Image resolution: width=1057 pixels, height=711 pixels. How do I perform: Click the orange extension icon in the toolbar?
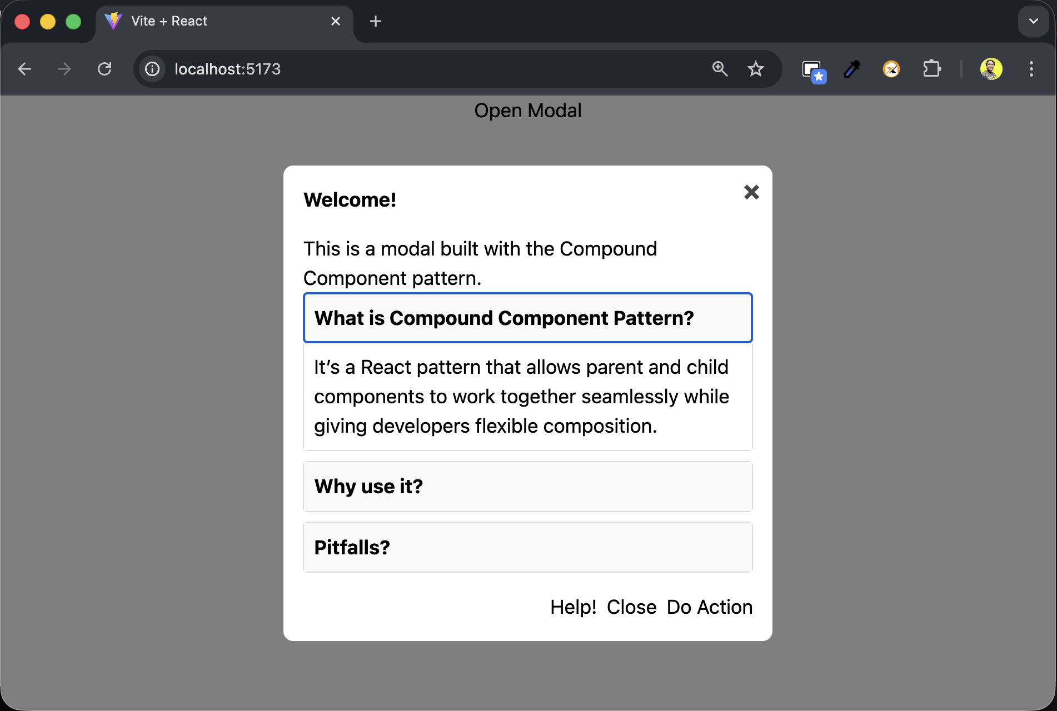pyautogui.click(x=891, y=69)
